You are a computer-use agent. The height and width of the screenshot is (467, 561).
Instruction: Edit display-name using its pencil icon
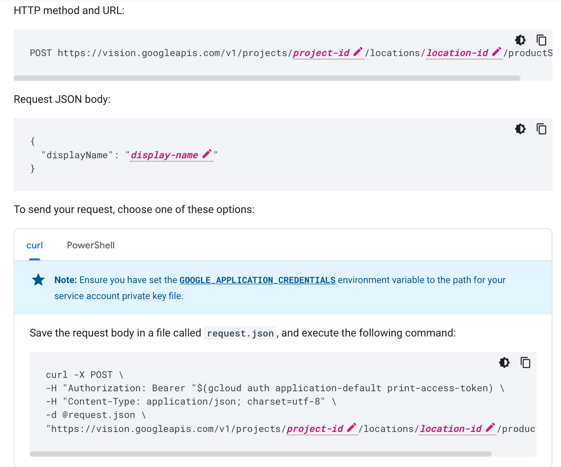[207, 154]
